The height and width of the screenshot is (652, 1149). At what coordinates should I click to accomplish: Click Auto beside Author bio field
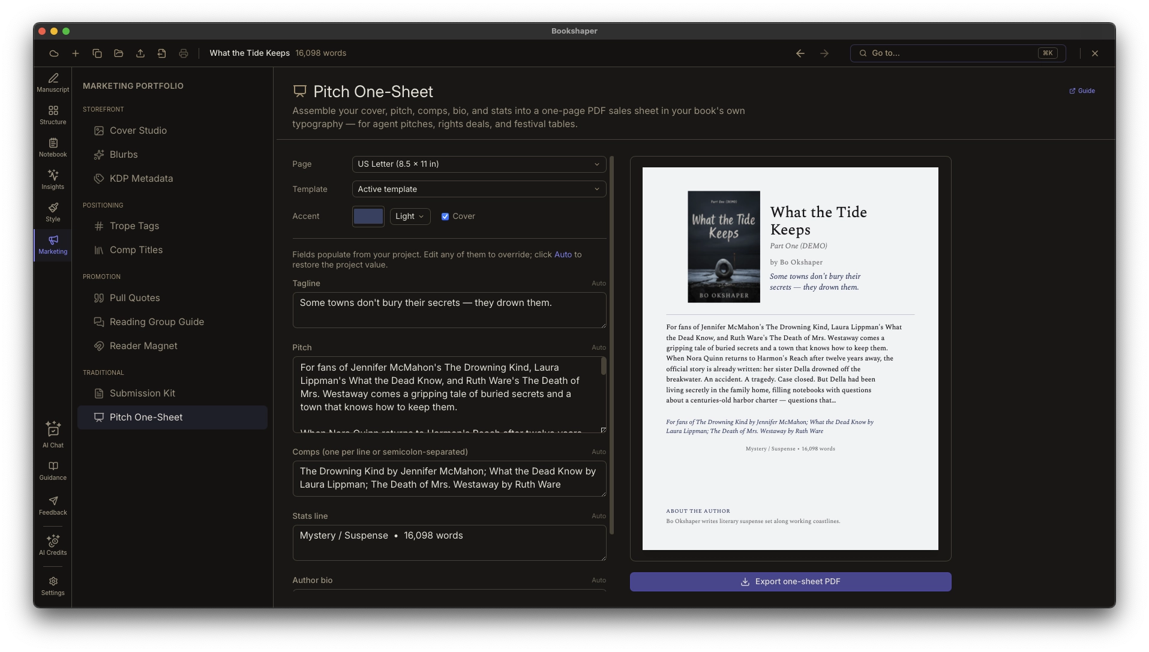pyautogui.click(x=598, y=580)
